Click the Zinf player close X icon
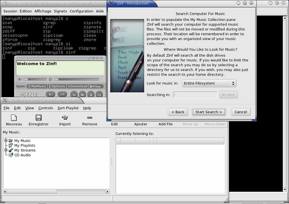Screen dimensions: 289x204 101,58
